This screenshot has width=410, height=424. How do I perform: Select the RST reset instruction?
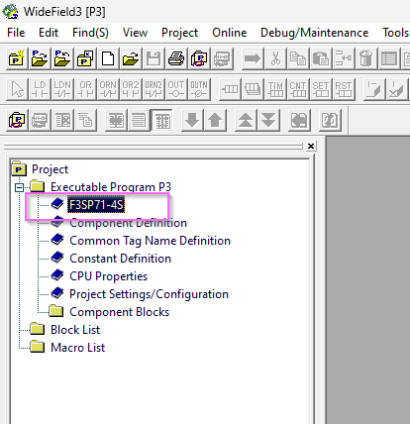tap(344, 89)
